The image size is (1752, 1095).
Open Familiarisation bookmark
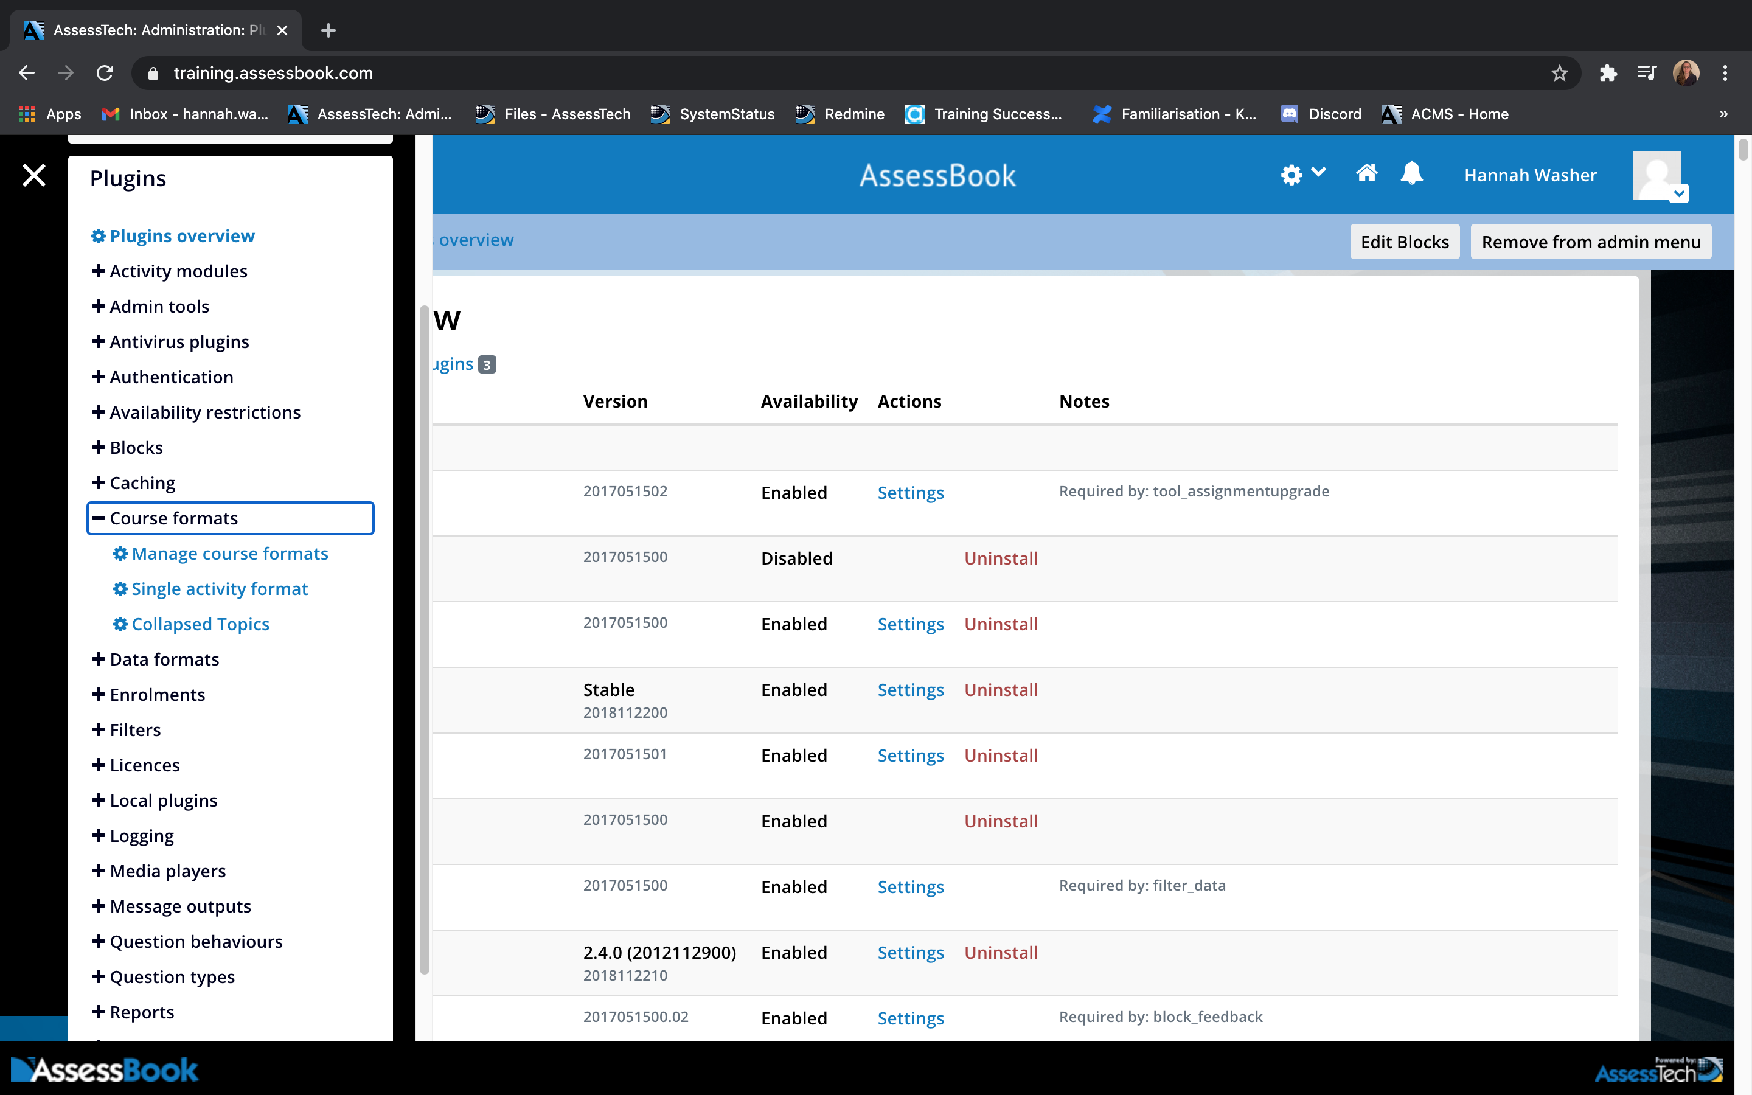point(1174,114)
